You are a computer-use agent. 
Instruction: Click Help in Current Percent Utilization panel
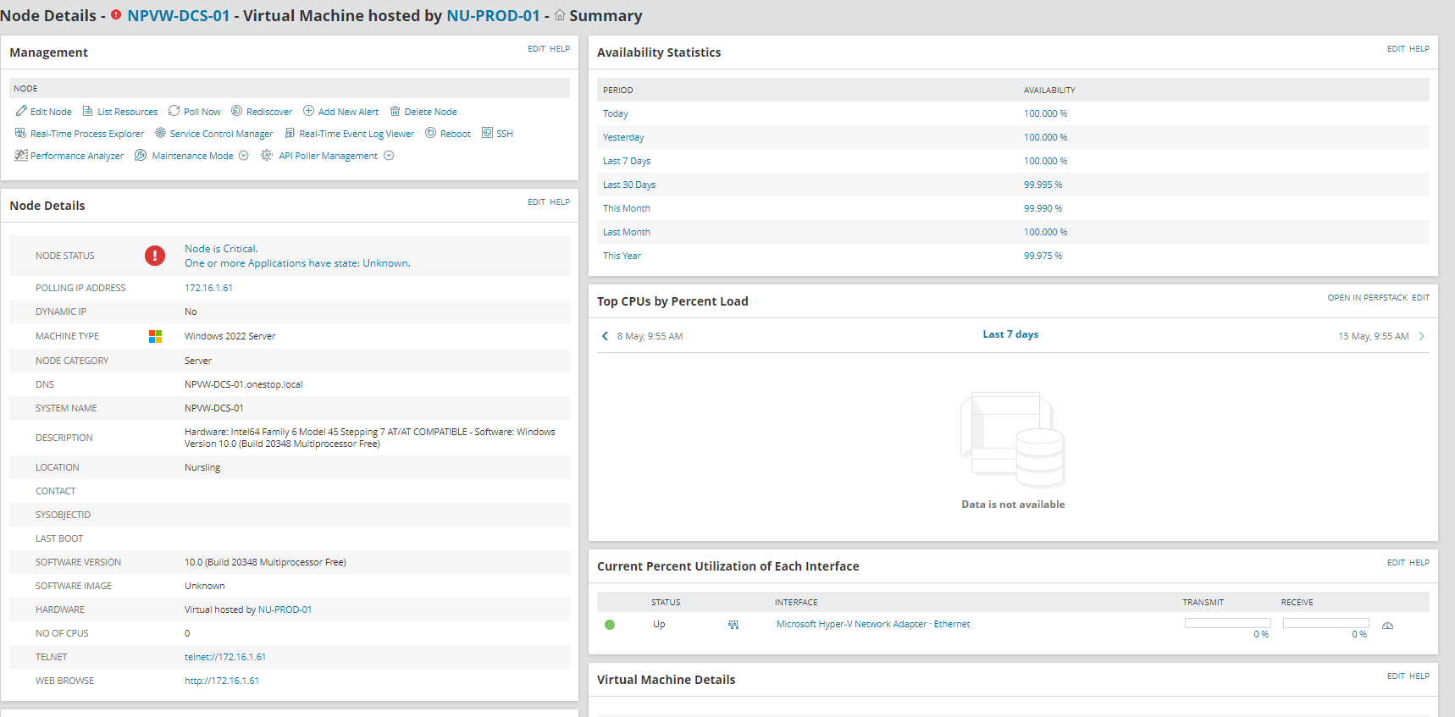pos(1419,563)
